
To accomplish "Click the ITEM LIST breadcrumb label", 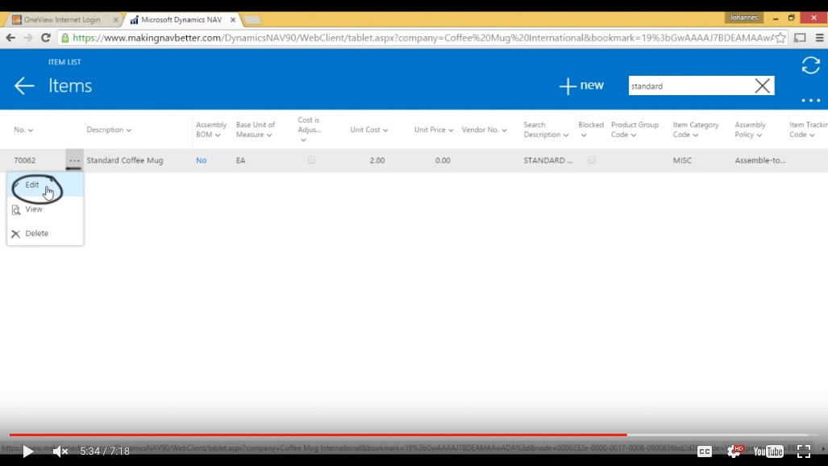I will coord(64,62).
